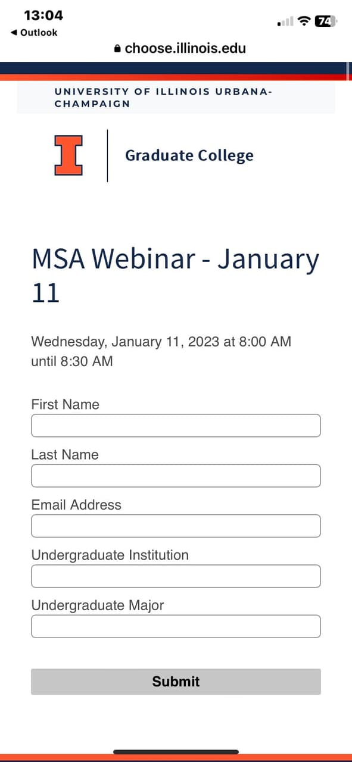Select the Undergraduate Institution field

[176, 576]
